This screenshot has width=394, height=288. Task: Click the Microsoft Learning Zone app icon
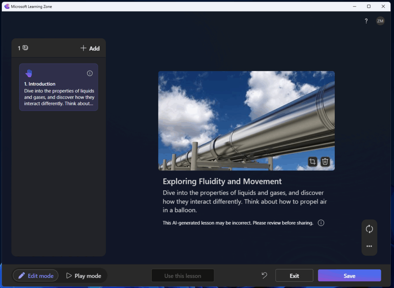(7, 6)
